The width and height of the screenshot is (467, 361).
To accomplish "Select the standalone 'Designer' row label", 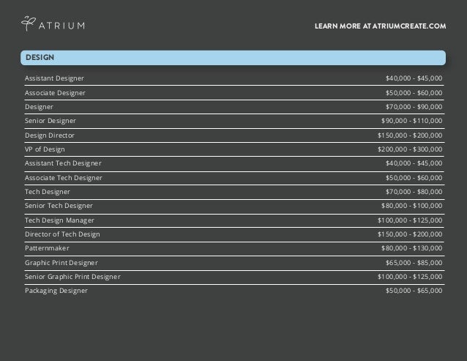I will pos(39,107).
